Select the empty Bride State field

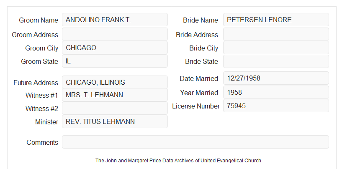276,61
